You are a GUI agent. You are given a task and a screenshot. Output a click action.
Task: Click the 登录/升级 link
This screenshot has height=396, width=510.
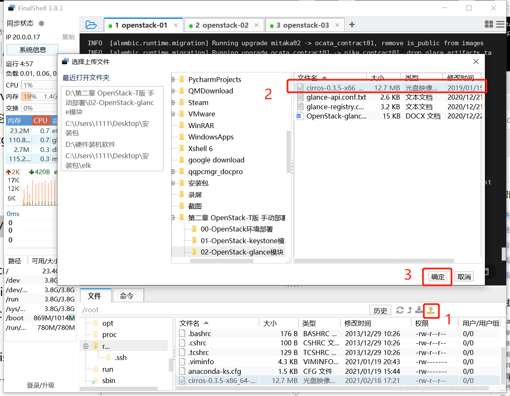(41, 385)
